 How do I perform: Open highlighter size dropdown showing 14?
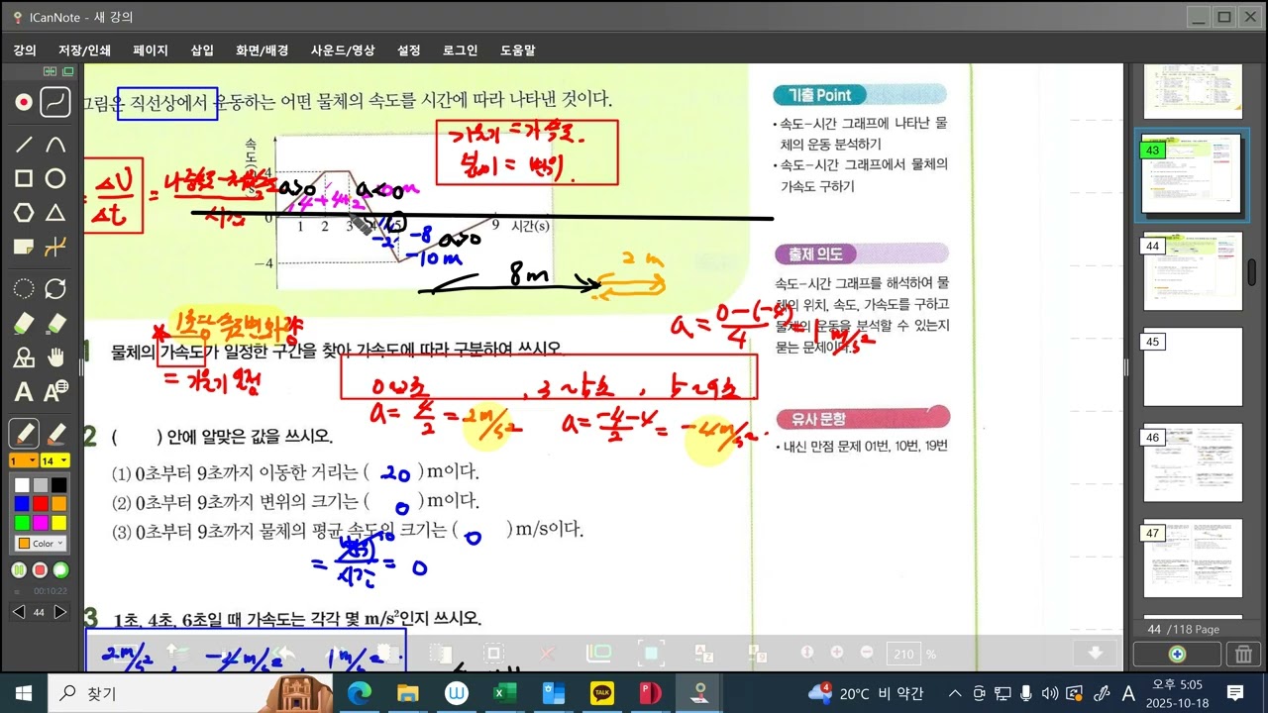coord(54,460)
